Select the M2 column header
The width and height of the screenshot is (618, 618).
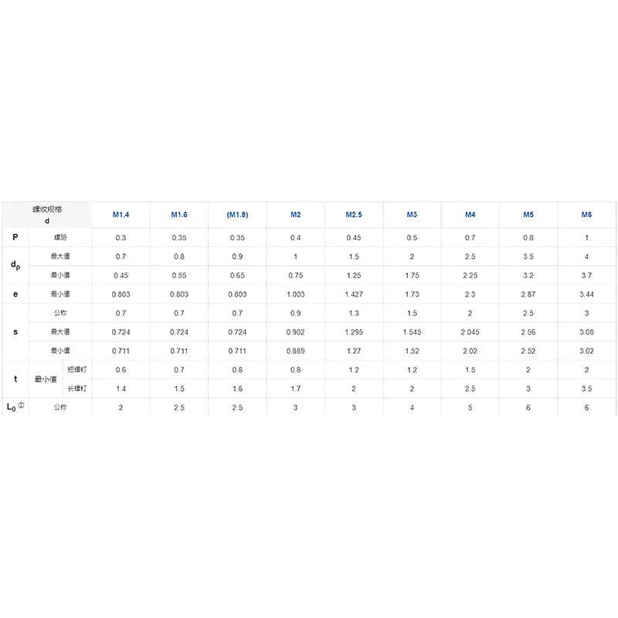296,214
